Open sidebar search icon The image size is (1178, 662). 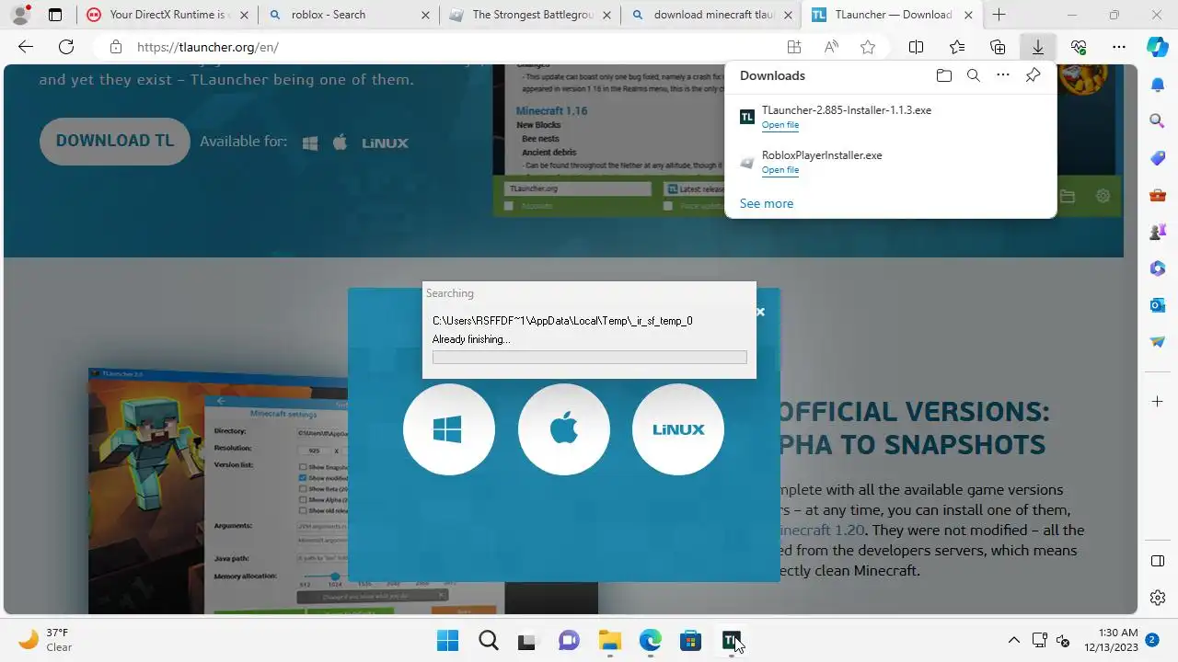pos(1158,120)
